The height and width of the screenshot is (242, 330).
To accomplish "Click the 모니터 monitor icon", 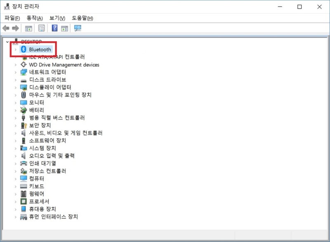I will click(24, 103).
